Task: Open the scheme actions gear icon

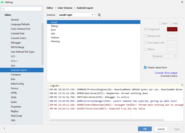Action: [x=99, y=15]
